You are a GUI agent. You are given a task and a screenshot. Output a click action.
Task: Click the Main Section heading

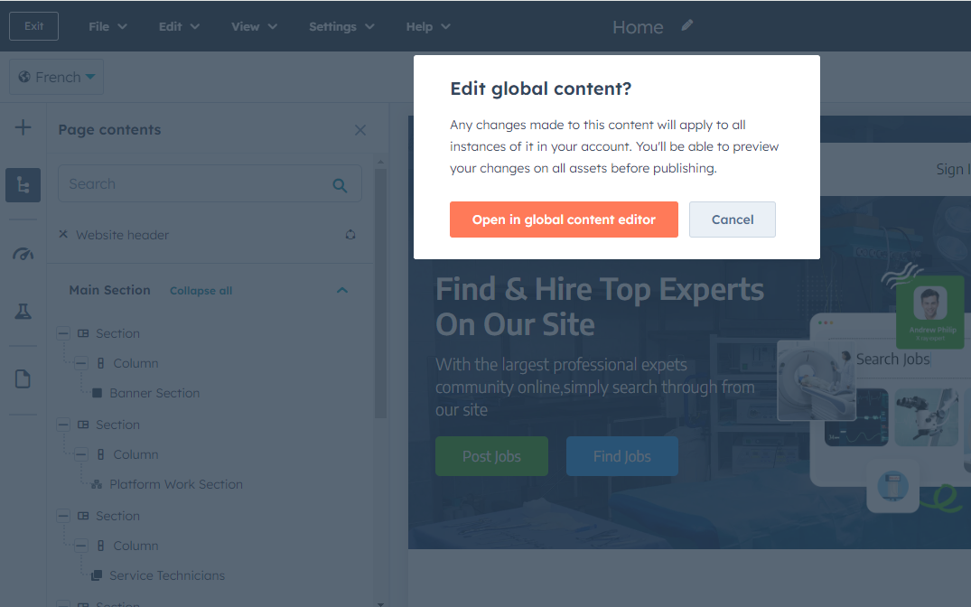(x=109, y=290)
